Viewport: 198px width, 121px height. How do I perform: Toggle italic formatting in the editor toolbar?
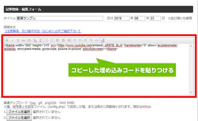[13, 40]
